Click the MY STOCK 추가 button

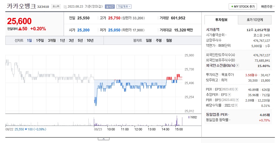click(243, 6)
